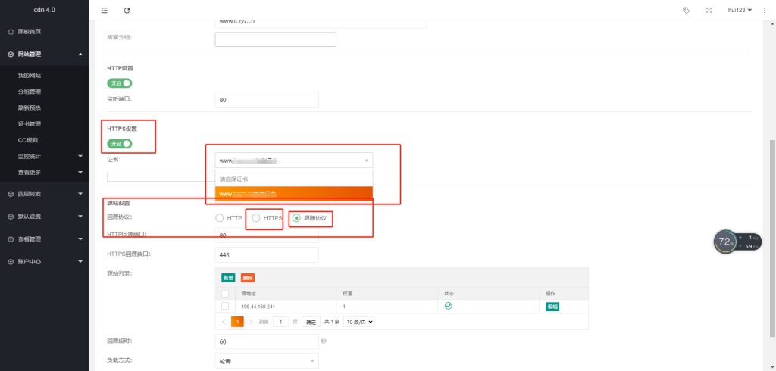Toggle the HTTPS设置 开启 switch
776x371 pixels.
click(x=120, y=143)
